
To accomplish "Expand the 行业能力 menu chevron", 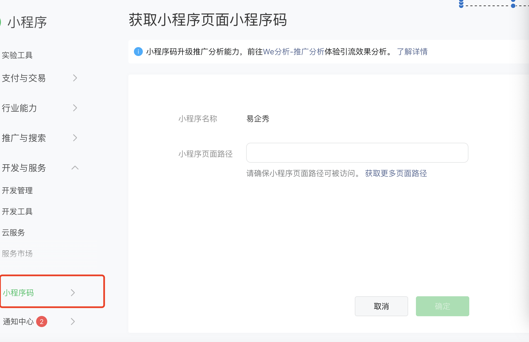I will [x=75, y=108].
